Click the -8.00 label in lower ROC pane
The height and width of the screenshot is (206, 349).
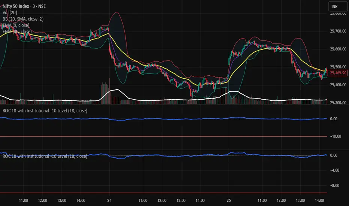[x=334, y=185]
